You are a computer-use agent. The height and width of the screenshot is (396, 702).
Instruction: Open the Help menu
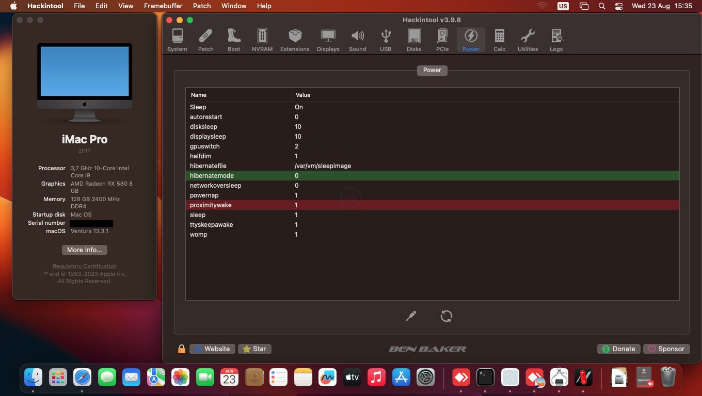[264, 6]
